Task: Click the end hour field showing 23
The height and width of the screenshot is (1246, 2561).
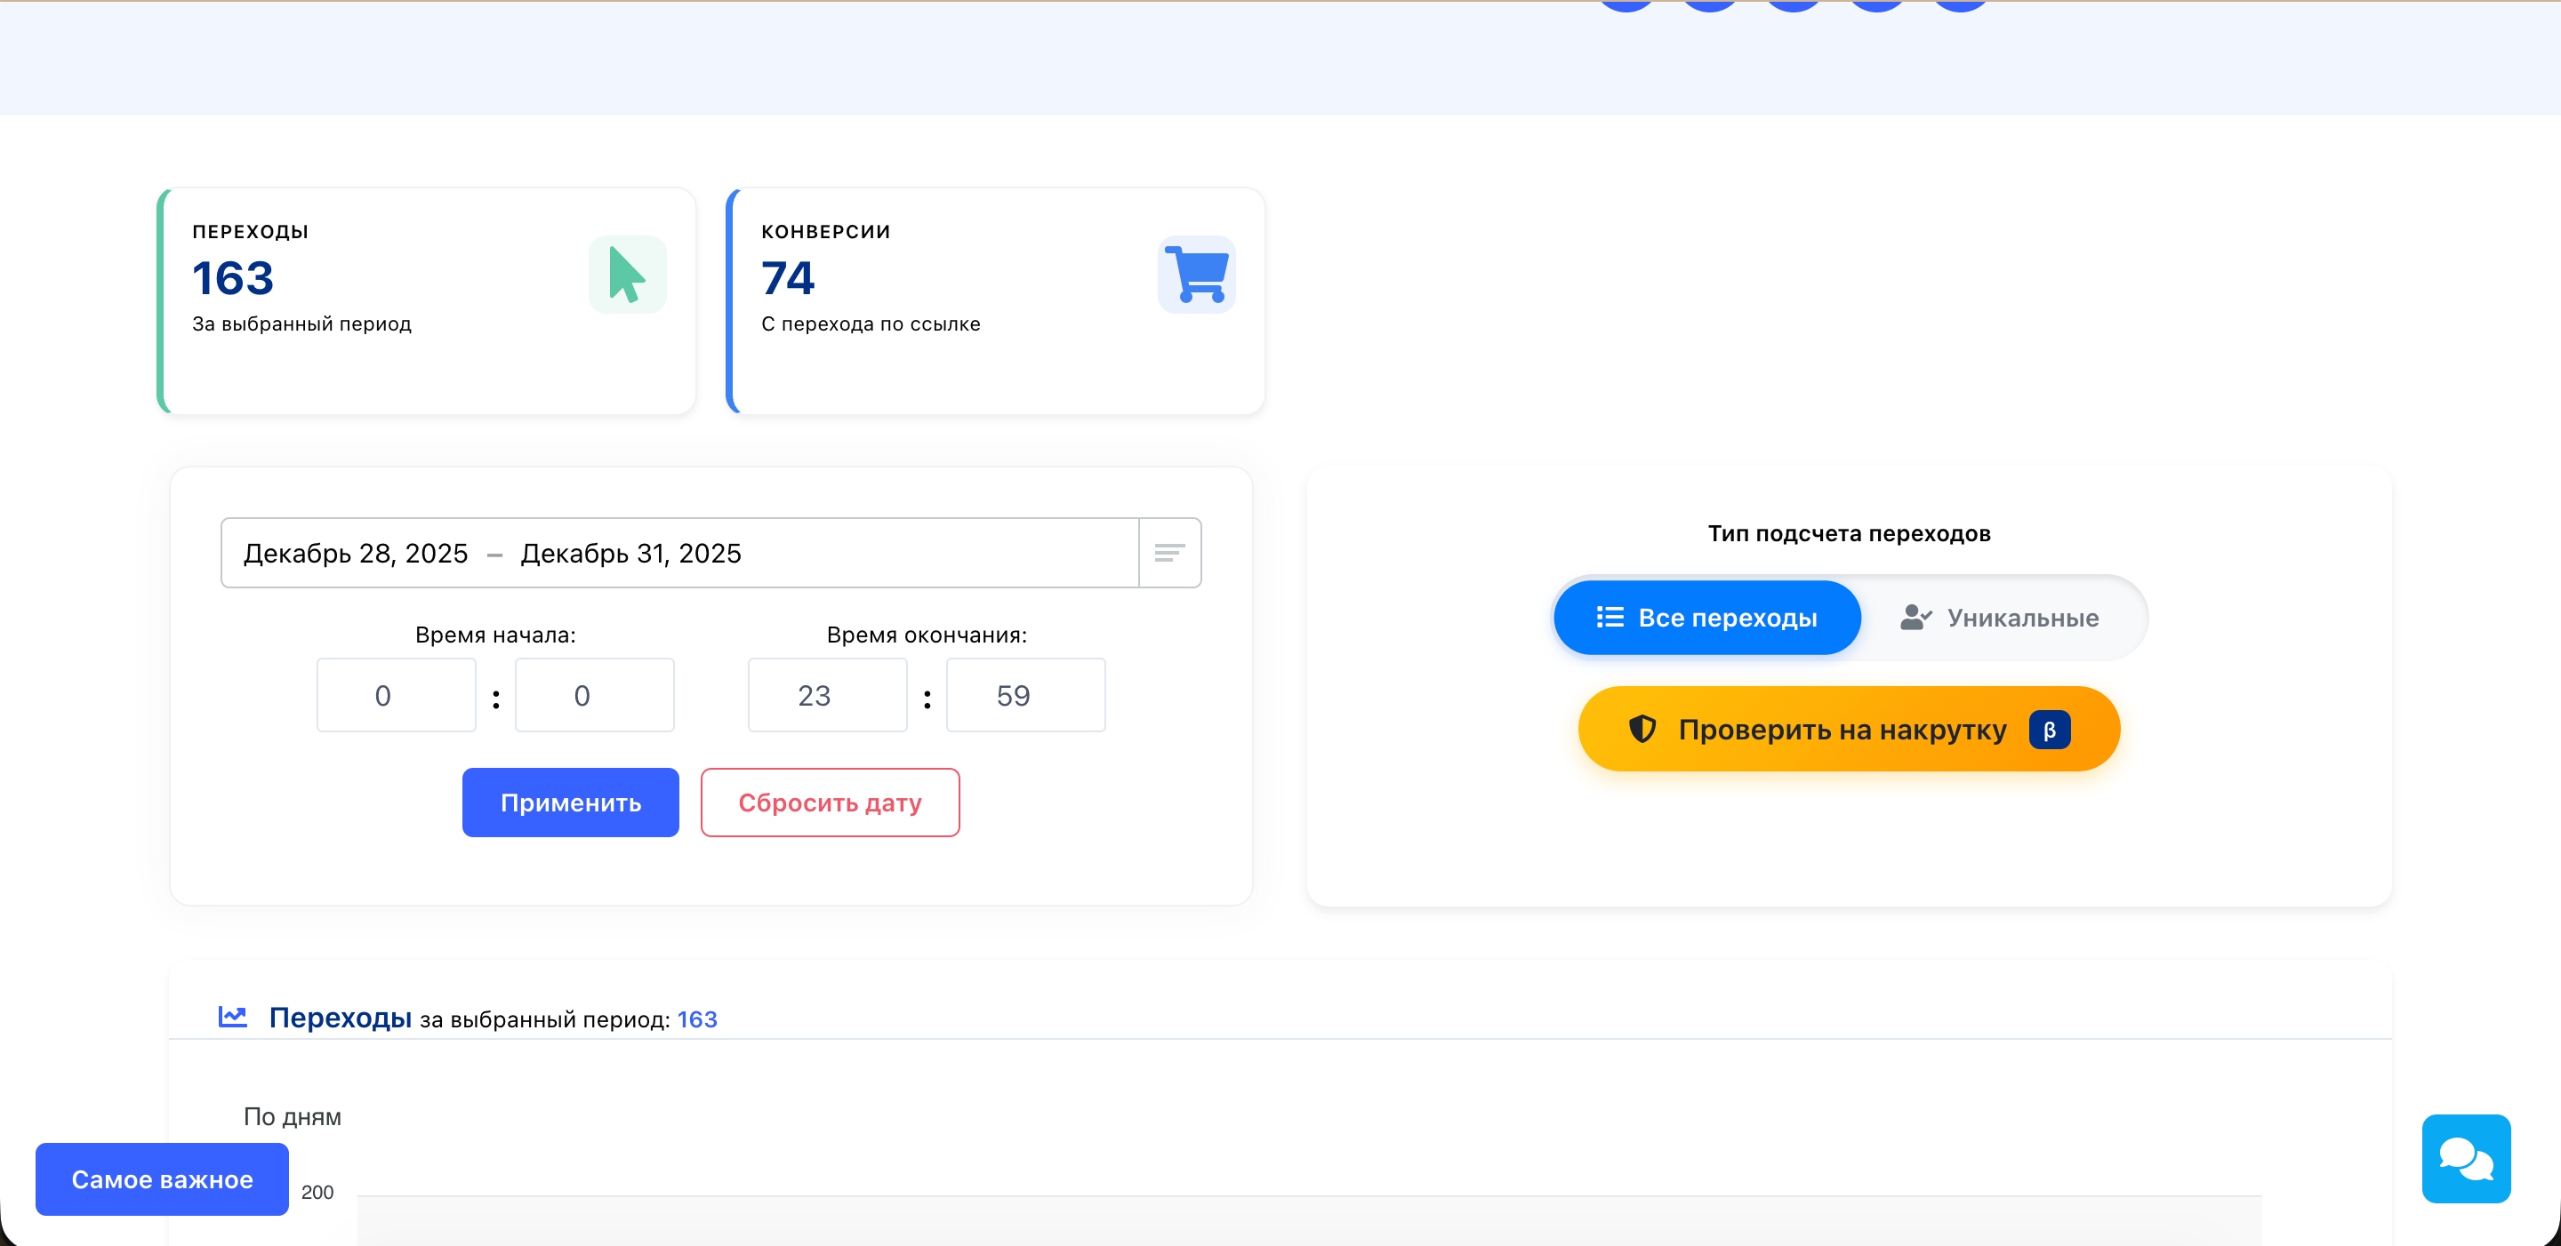Action: [x=827, y=696]
